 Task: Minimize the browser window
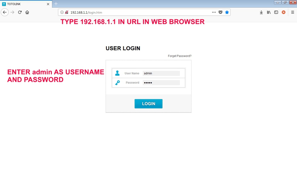click(278, 2)
